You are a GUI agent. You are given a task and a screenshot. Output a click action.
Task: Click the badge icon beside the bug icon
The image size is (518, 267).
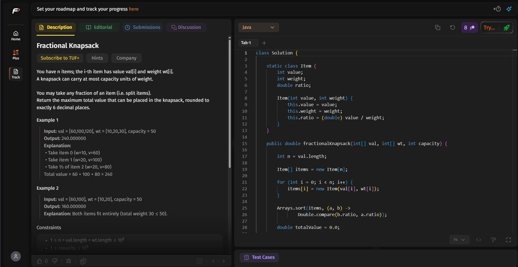pyautogui.click(x=83, y=261)
